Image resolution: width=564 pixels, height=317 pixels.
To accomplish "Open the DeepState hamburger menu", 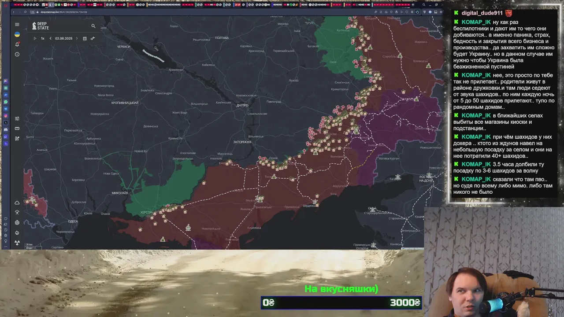I will [17, 24].
